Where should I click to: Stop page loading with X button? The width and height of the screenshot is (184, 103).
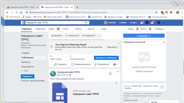17,12
